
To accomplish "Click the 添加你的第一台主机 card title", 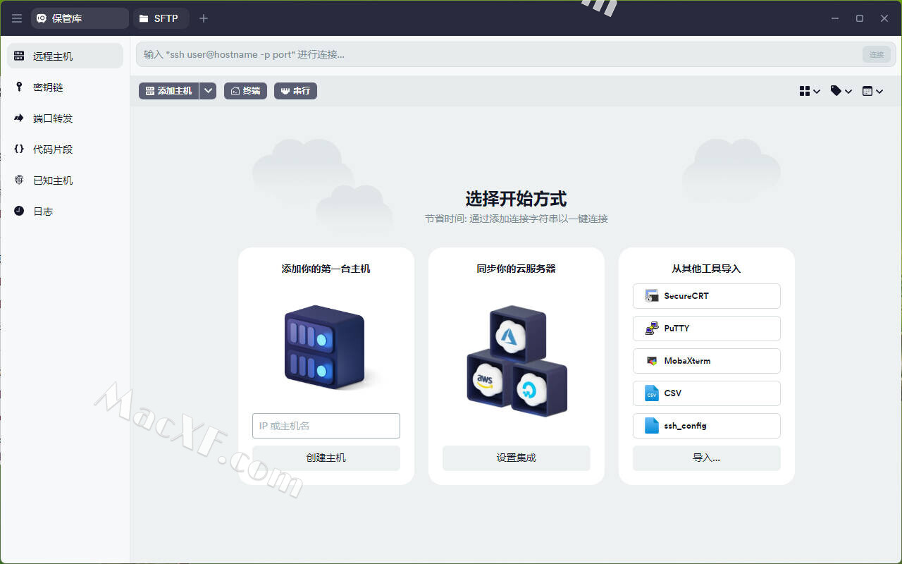I will point(326,269).
